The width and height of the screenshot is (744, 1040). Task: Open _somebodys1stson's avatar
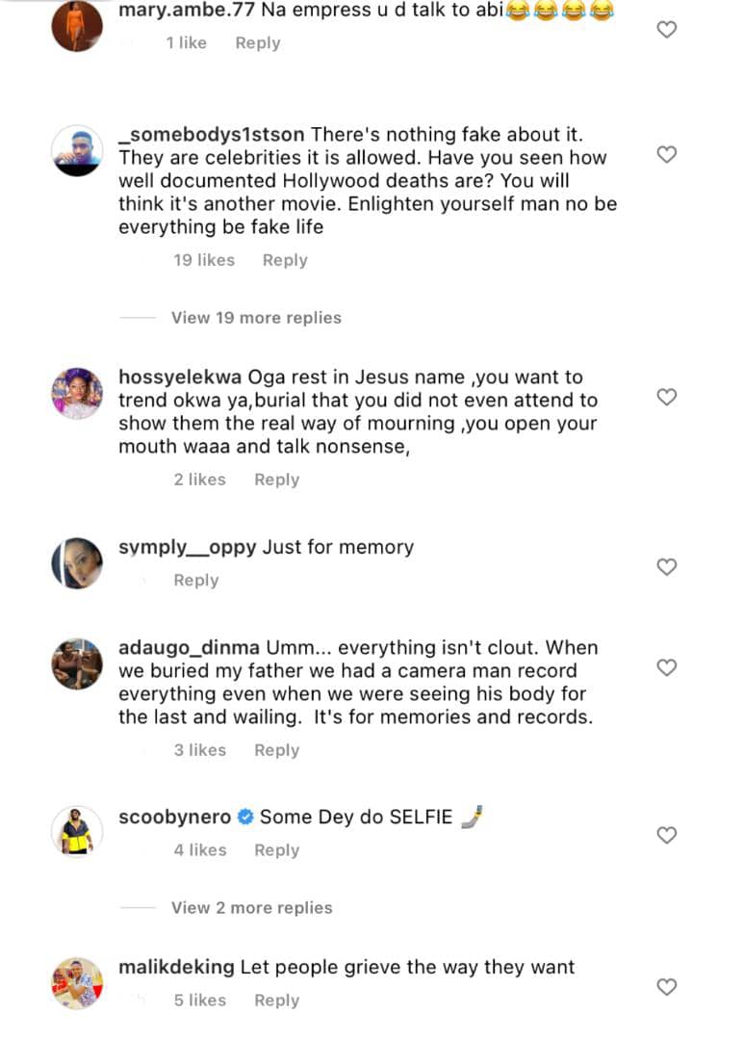77,150
